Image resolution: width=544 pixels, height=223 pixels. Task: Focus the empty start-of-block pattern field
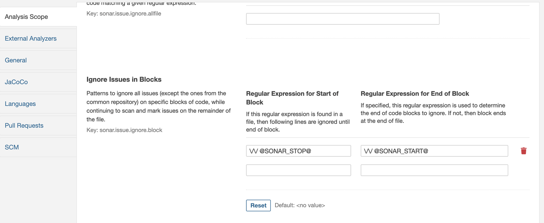[x=298, y=170]
